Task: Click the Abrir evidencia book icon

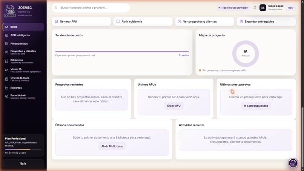Action: tap(118, 22)
